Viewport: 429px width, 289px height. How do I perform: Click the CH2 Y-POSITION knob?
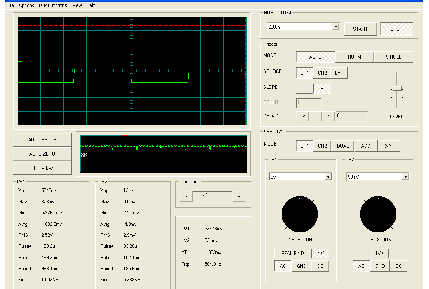pyautogui.click(x=378, y=214)
